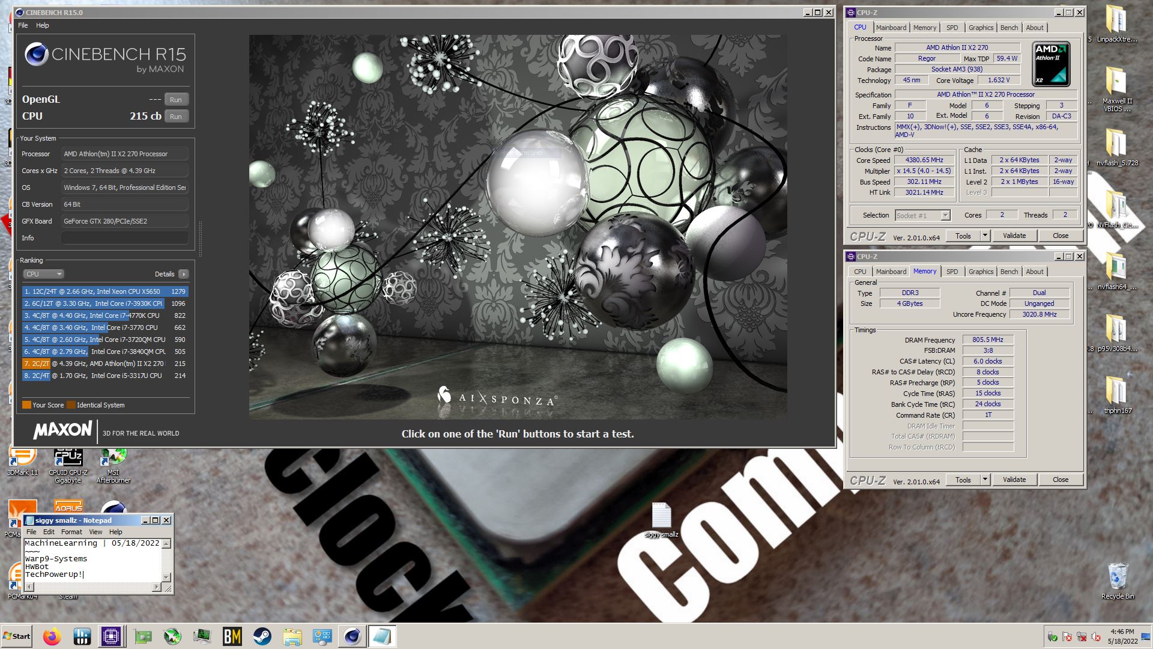Open Socket #1 selection dropdown in CPU-Z

point(922,215)
